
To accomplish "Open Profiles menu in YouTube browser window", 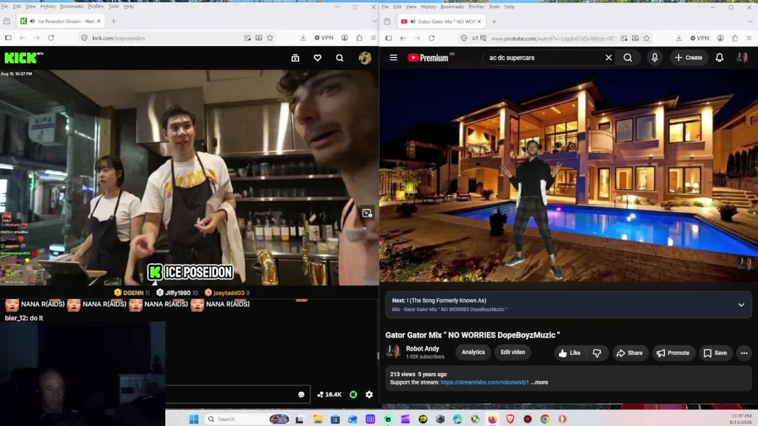I will coord(477,7).
